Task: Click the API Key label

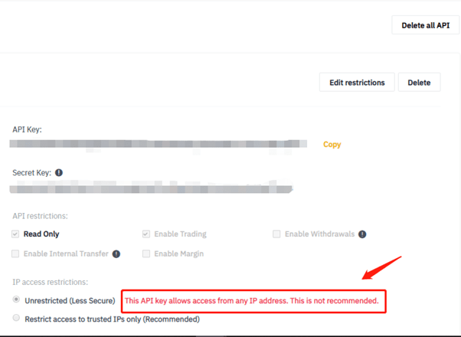Action: tap(27, 129)
